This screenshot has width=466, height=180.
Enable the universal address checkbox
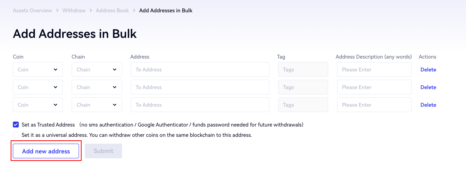[16, 135]
